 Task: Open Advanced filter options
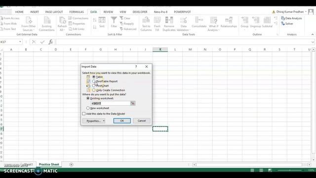tap(128, 29)
